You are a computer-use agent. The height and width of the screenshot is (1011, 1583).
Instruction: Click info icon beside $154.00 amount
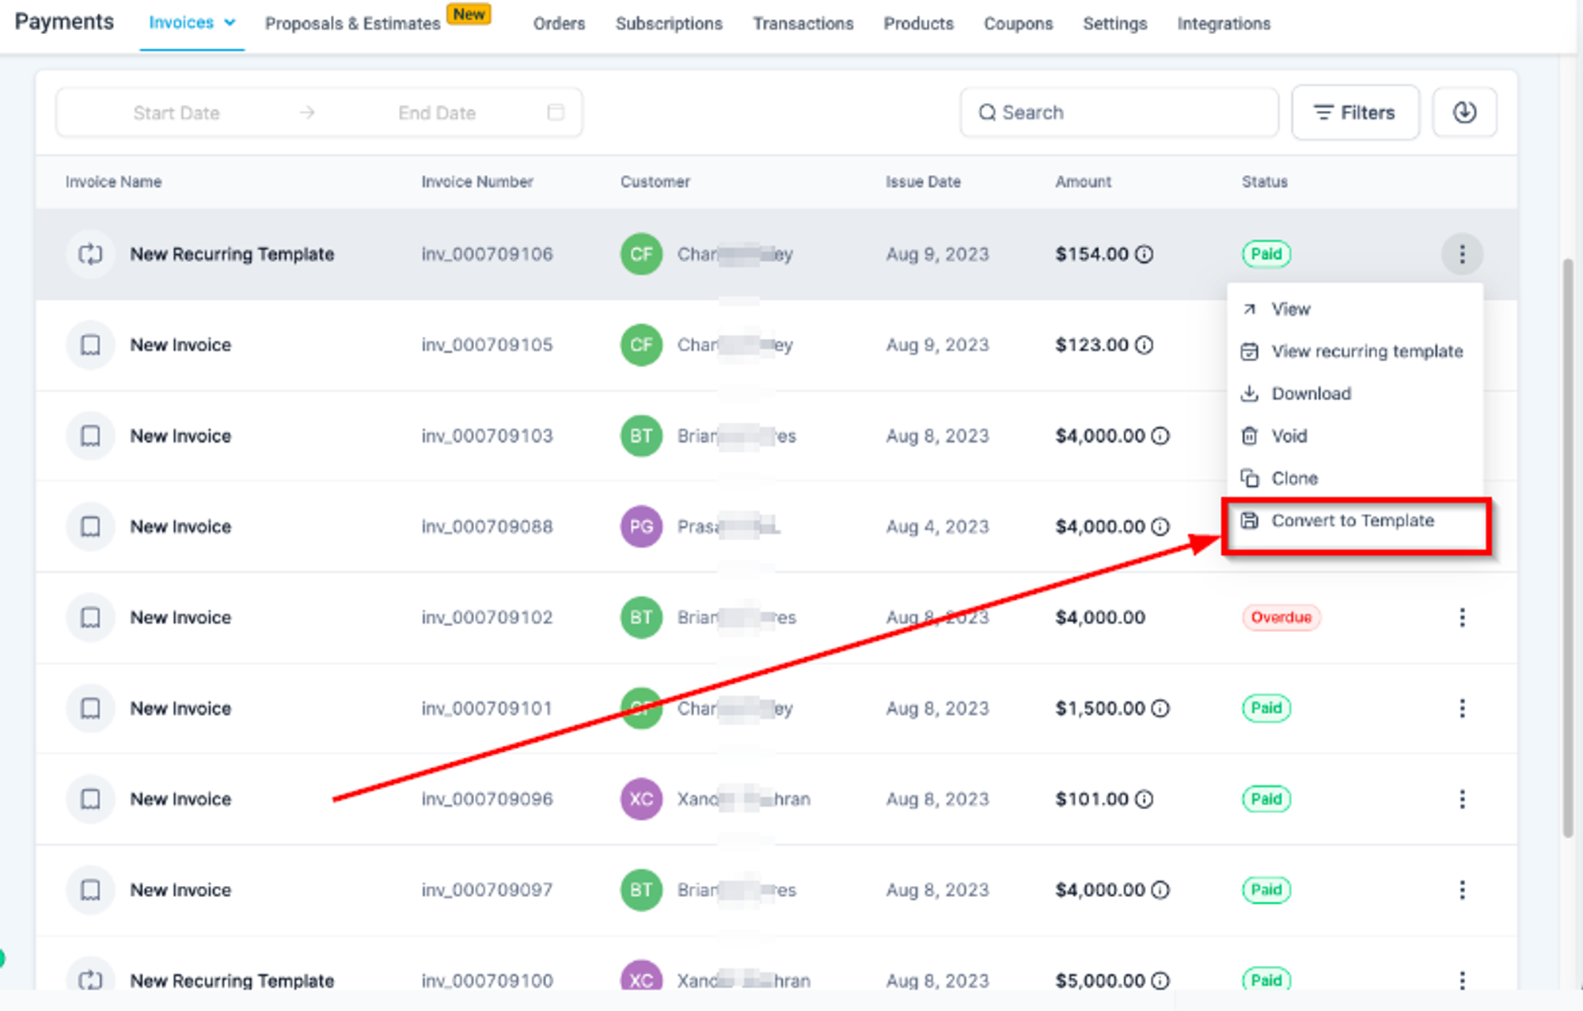(x=1145, y=254)
